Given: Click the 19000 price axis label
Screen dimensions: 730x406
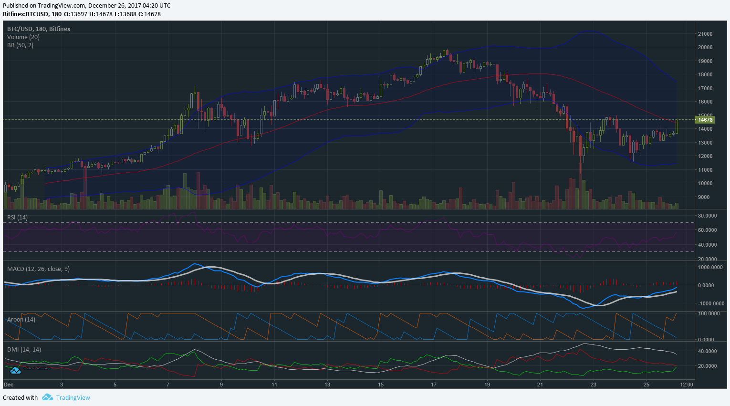Looking at the screenshot, I should [705, 62].
